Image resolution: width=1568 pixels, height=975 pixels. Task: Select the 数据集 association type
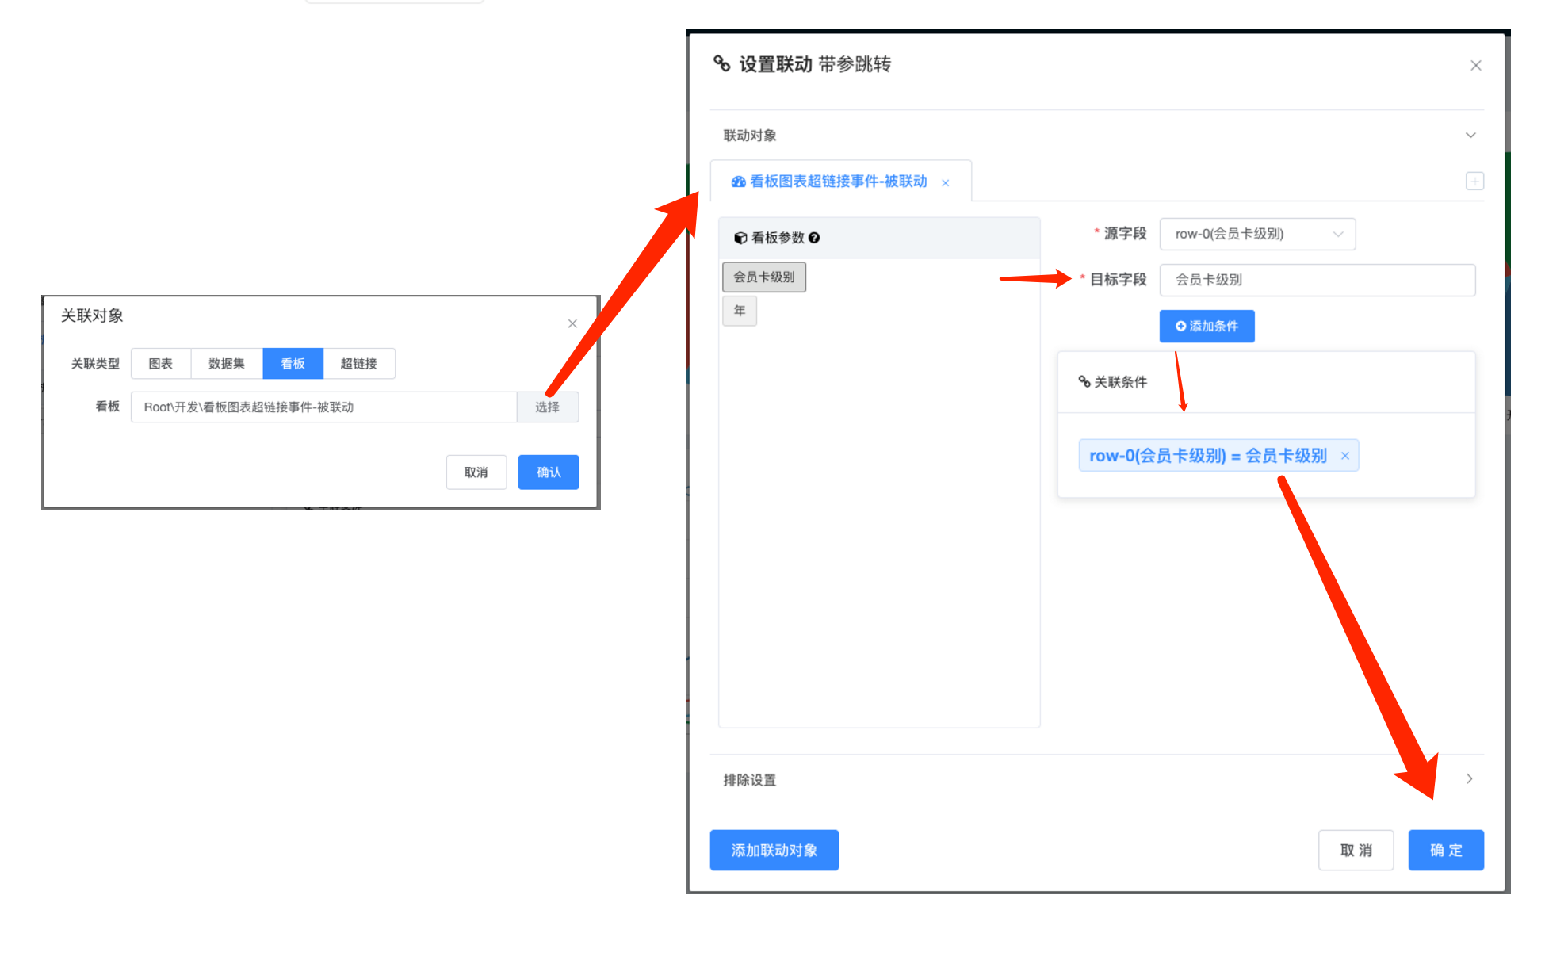(227, 364)
